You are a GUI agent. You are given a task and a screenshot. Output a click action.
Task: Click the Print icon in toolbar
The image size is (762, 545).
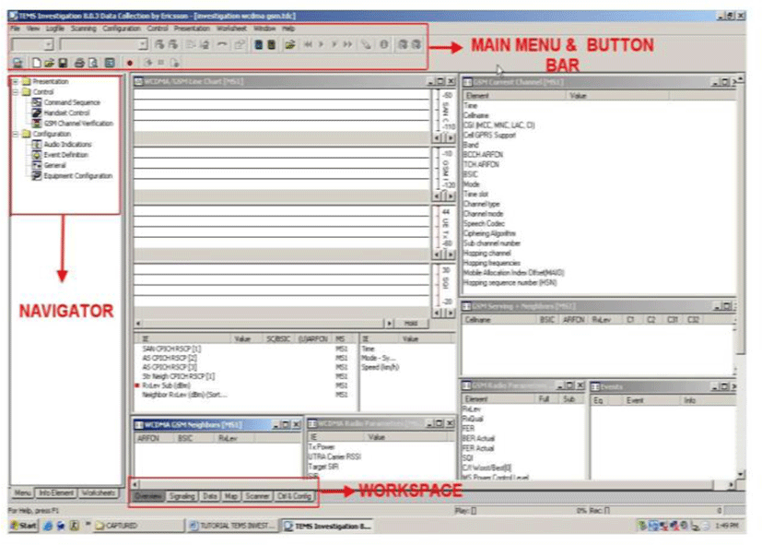point(79,63)
